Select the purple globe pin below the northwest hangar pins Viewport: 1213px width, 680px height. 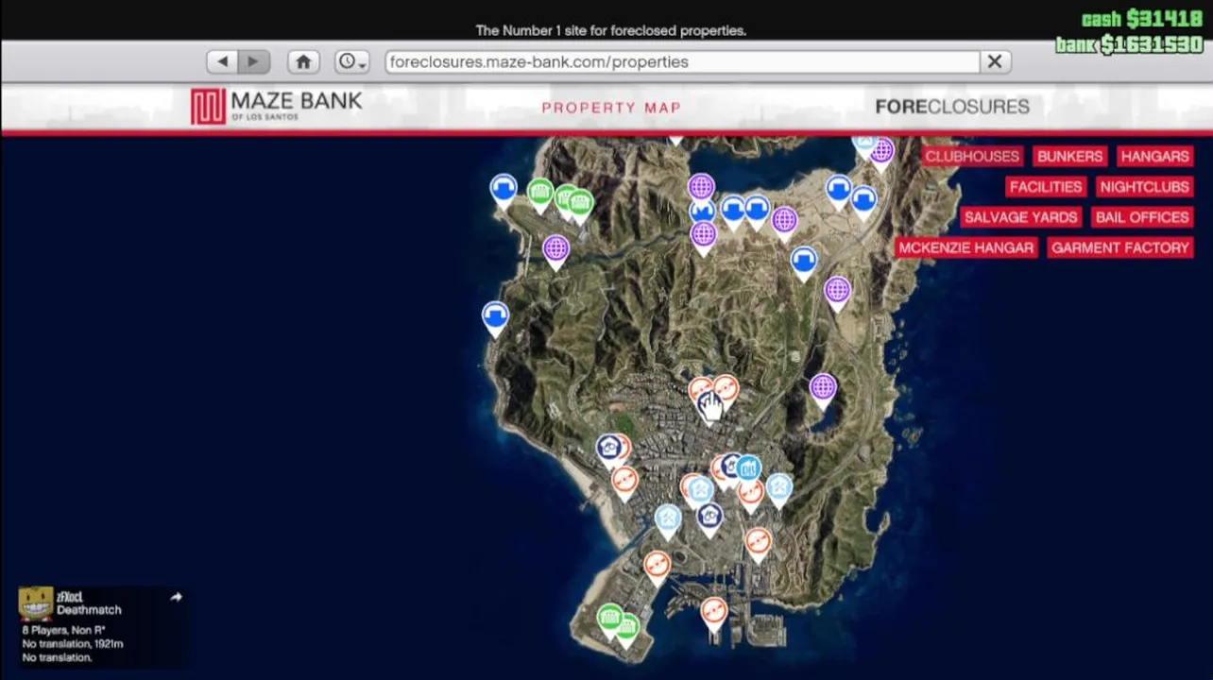(x=555, y=249)
